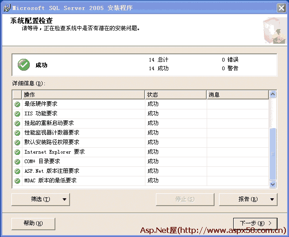This screenshot has width=289, height=237.
Task: Click the 0 警告 summary text
Action: 230,68
